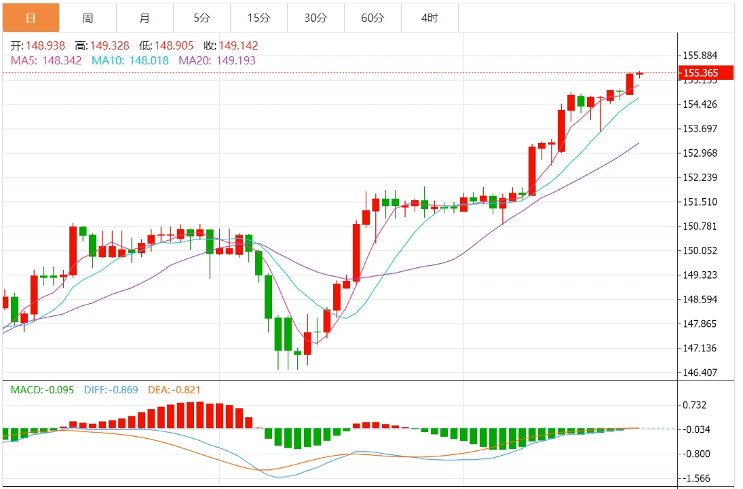Show the 30分 interval chart
This screenshot has width=743, height=489.
[x=316, y=18]
